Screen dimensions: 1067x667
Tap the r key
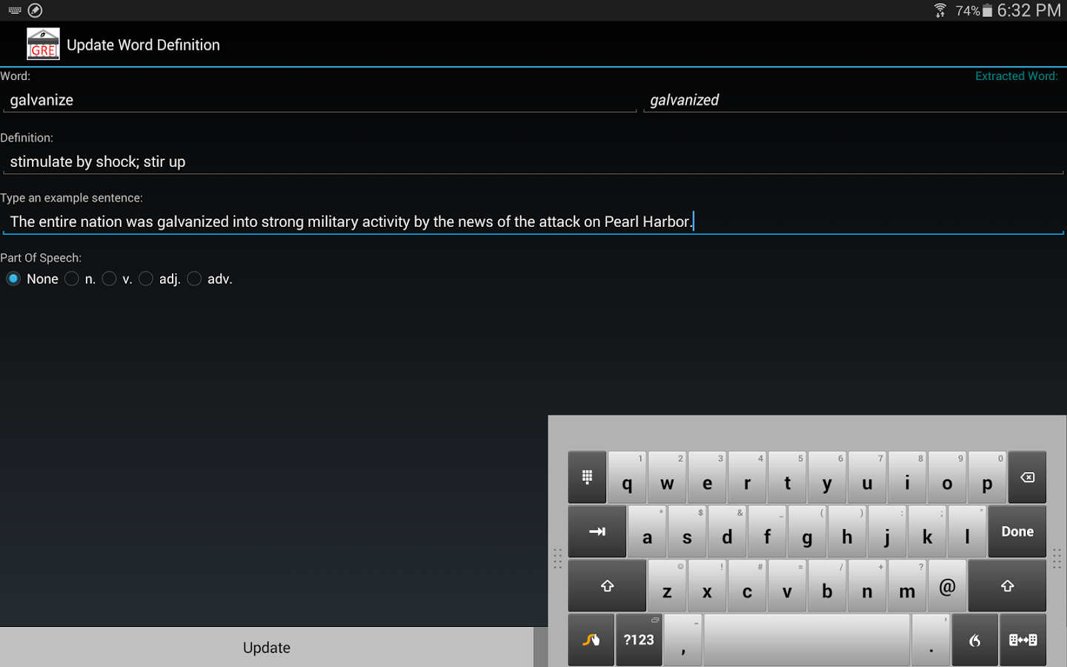pos(747,477)
